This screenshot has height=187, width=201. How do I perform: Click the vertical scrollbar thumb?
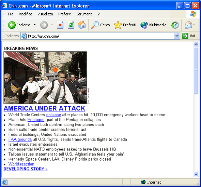point(196,71)
